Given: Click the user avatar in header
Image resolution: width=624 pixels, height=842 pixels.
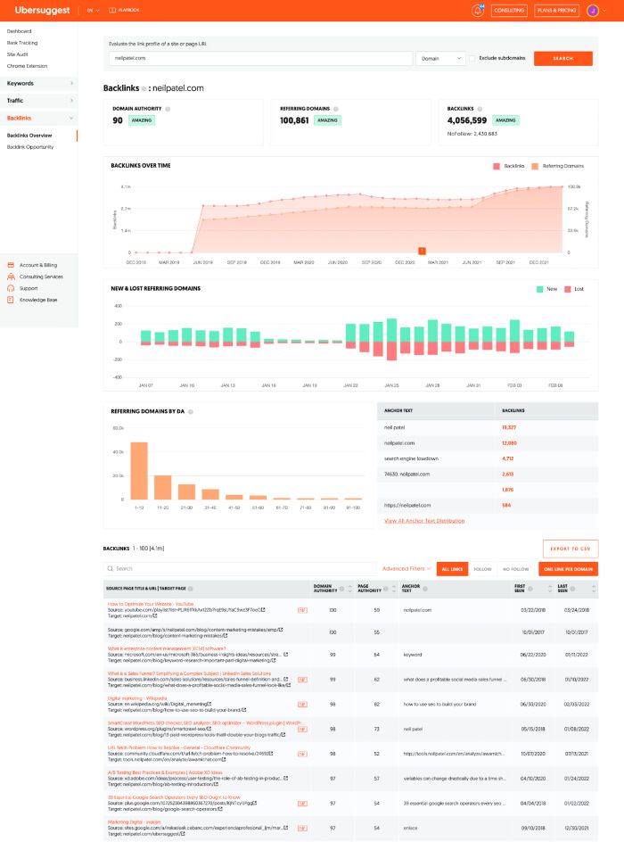Looking at the screenshot, I should 592,10.
